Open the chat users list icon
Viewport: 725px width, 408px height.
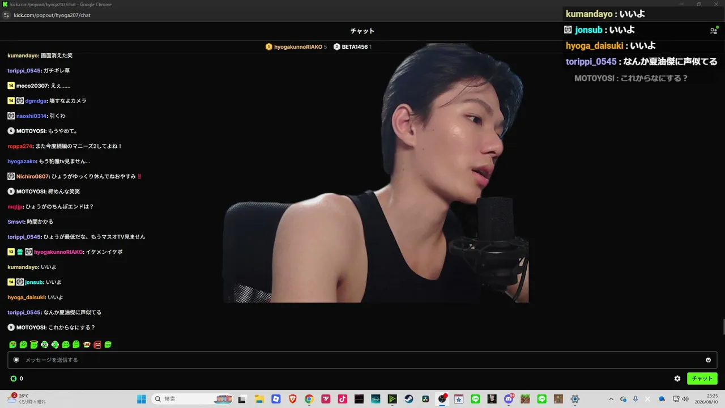pyautogui.click(x=713, y=31)
